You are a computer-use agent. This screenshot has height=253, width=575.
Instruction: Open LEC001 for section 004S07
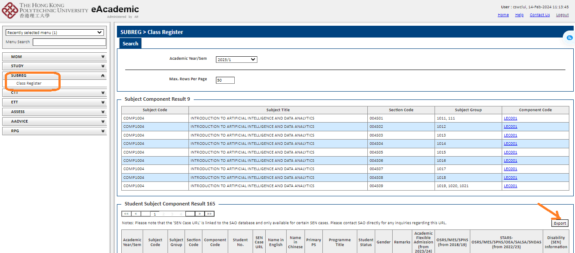[510, 169]
